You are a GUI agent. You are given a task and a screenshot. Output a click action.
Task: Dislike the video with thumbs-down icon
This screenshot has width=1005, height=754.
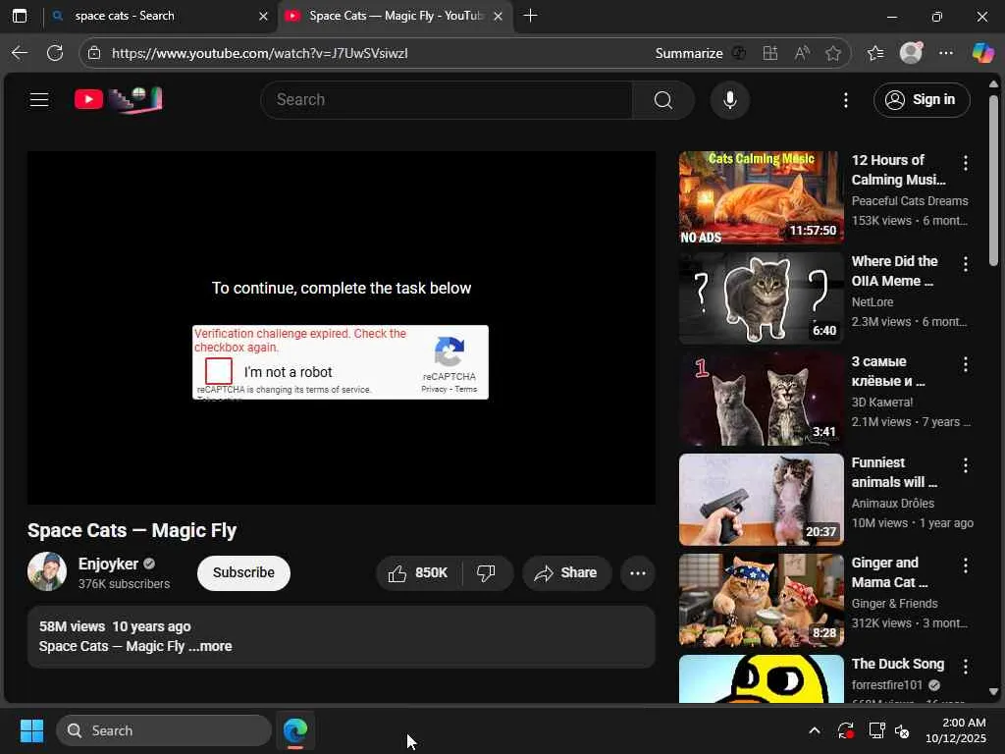(486, 573)
